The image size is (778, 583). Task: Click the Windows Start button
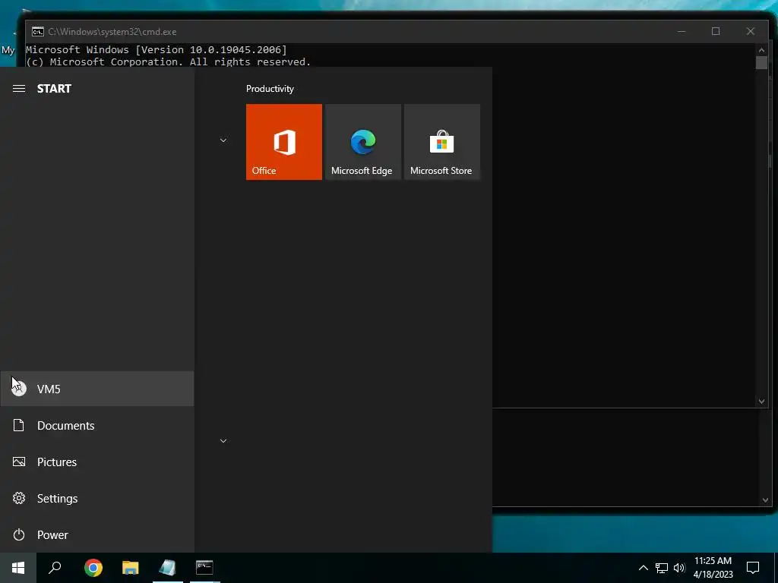click(x=18, y=567)
